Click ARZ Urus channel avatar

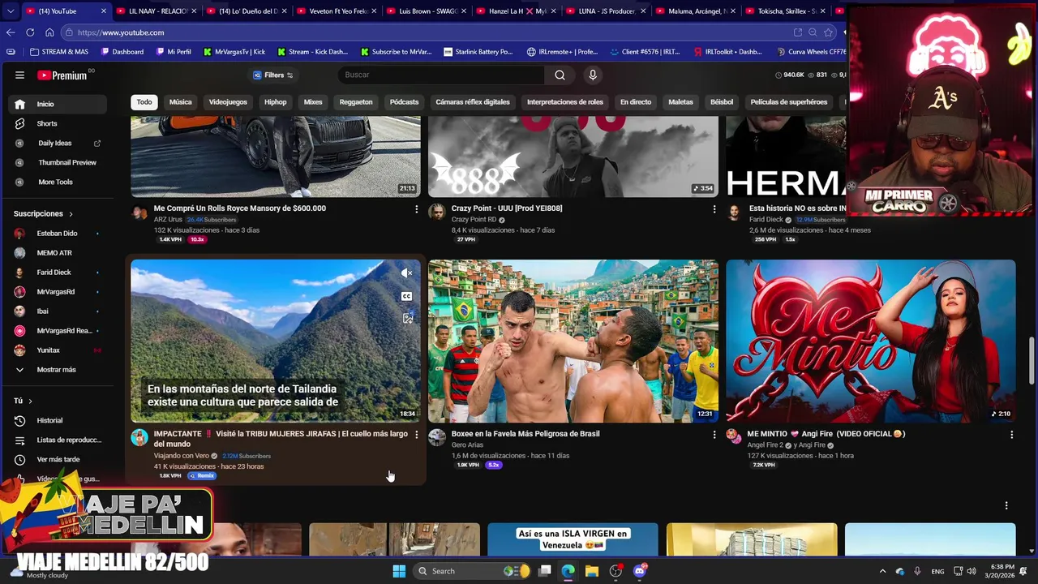[139, 213]
